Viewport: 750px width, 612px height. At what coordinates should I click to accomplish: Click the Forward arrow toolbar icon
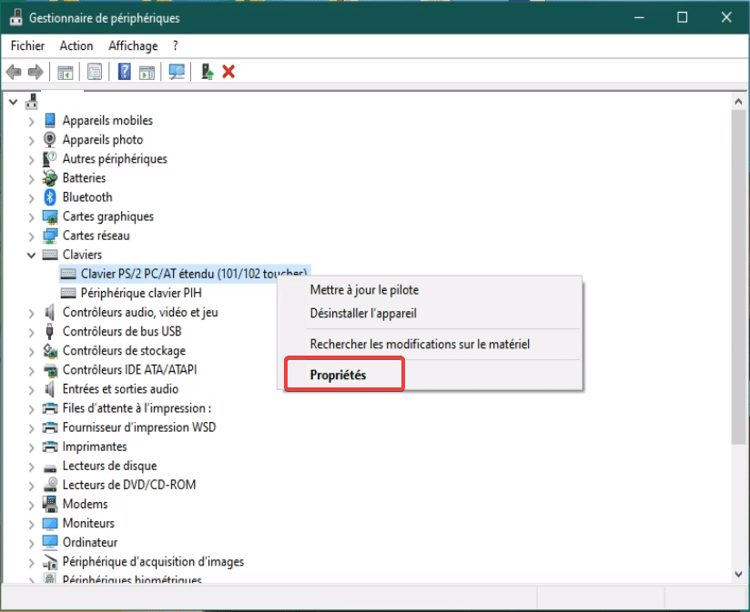click(x=35, y=72)
